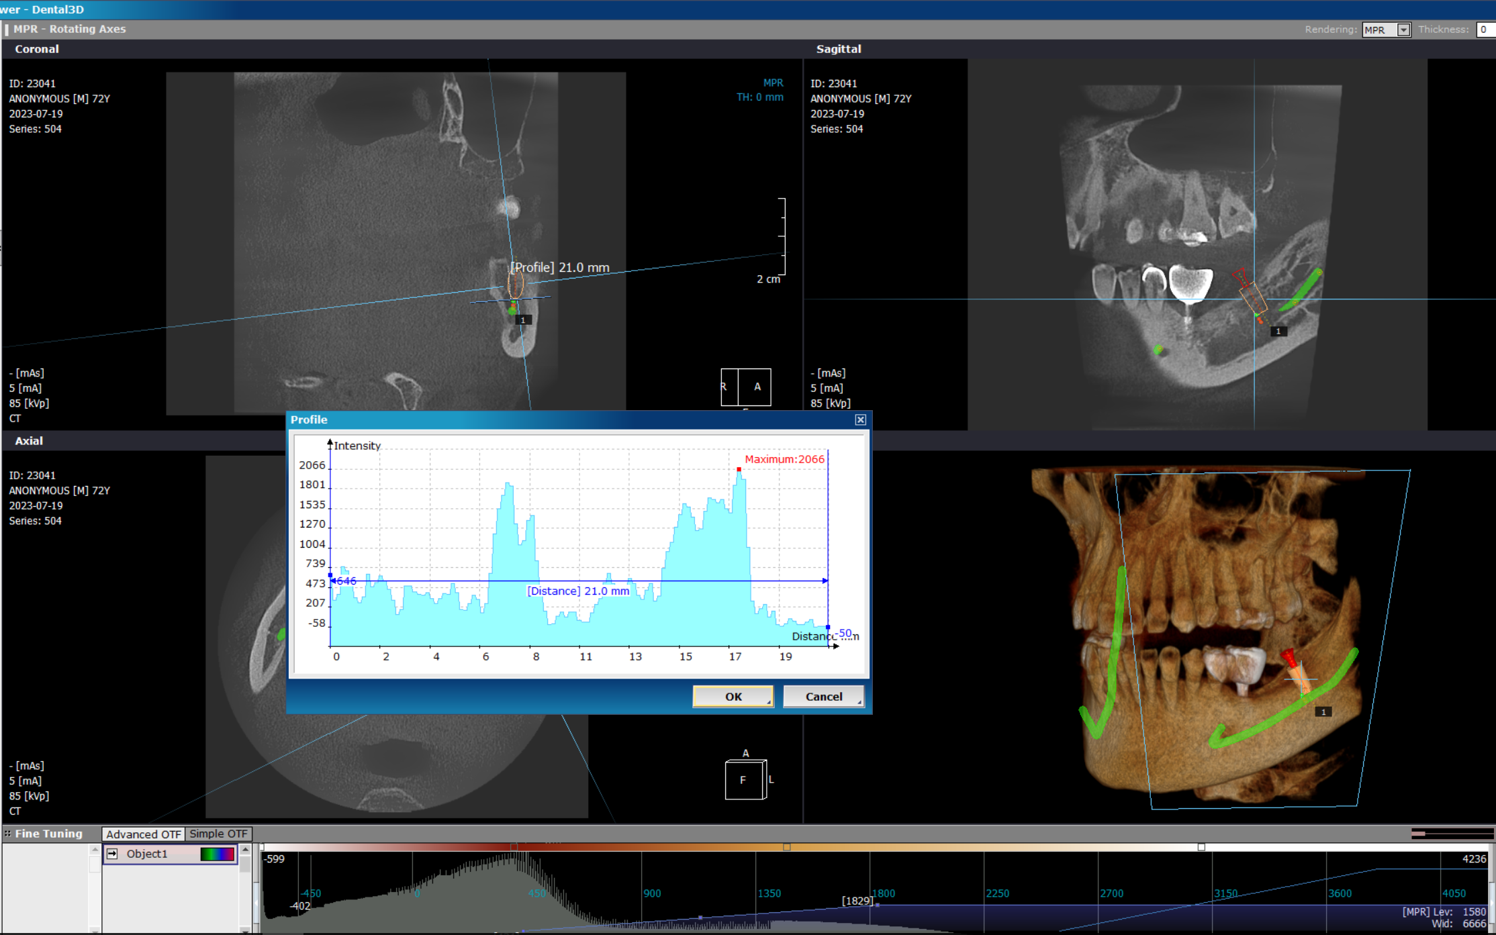Click the Thickness input field
The width and height of the screenshot is (1496, 935).
(x=1485, y=30)
